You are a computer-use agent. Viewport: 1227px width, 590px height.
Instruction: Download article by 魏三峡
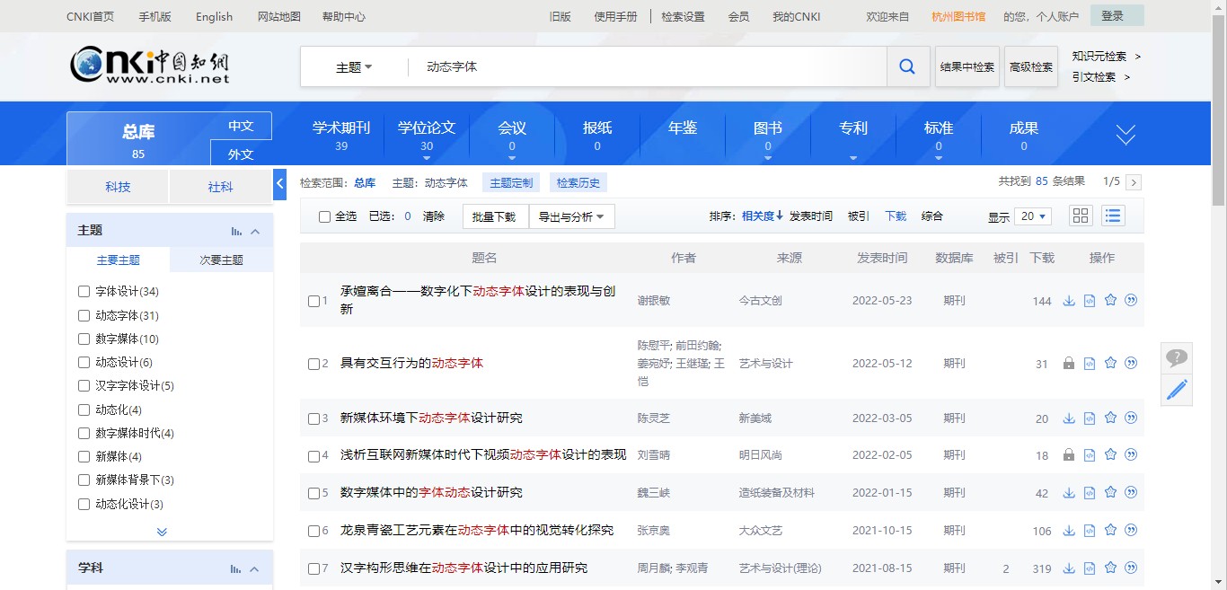[1069, 493]
